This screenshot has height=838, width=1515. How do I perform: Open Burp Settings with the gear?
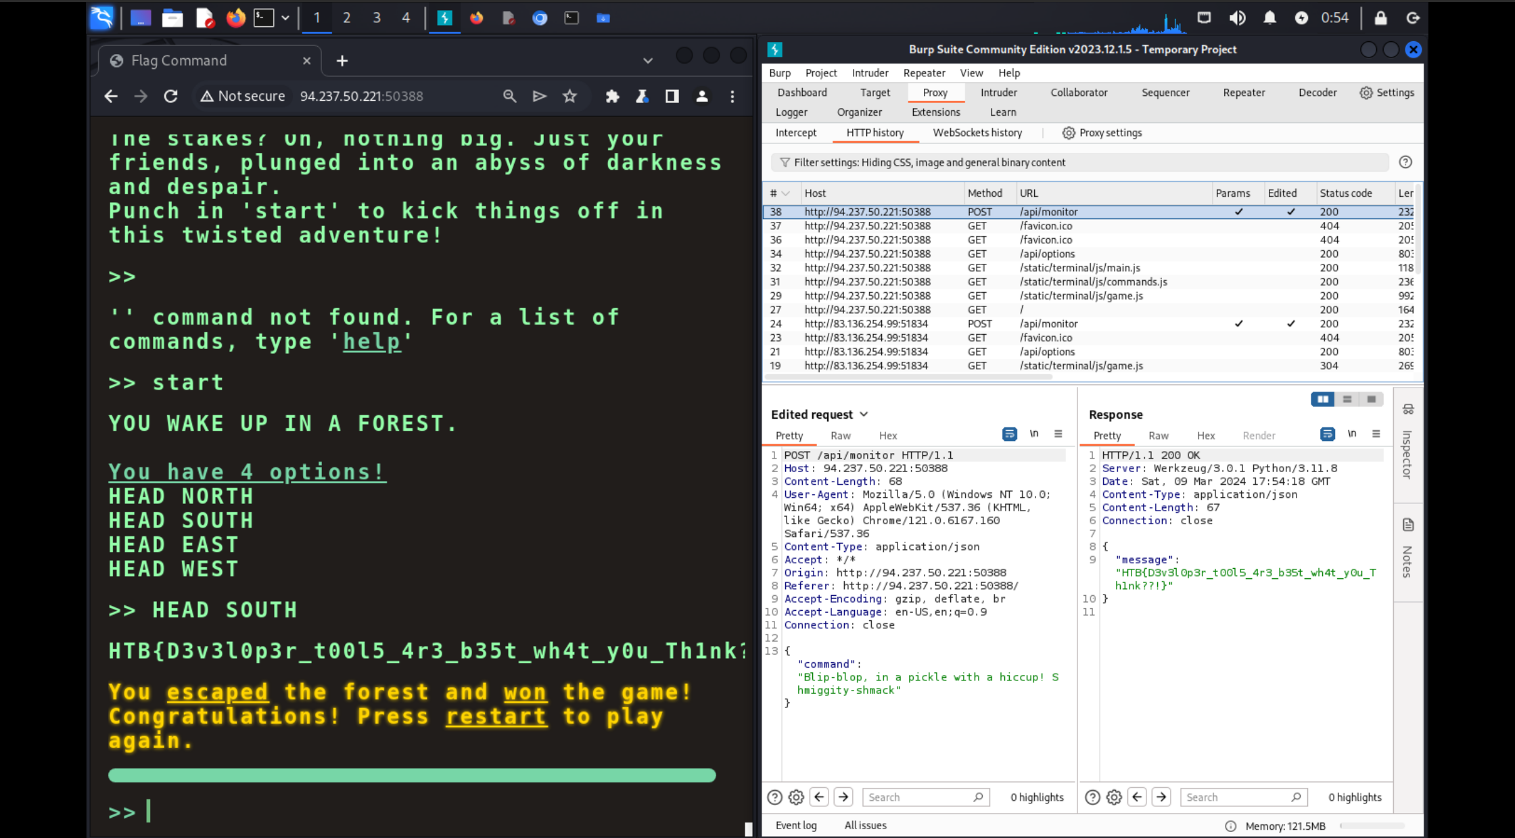[1386, 93]
